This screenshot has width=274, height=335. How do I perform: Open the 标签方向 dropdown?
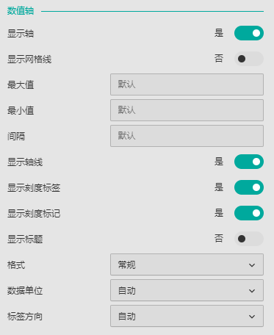[x=187, y=316]
